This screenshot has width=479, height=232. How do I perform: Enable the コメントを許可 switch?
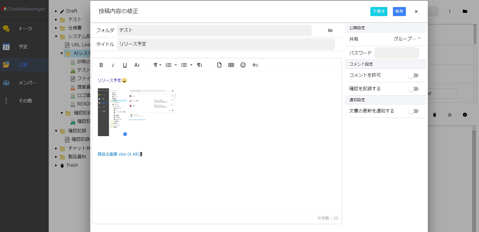tap(413, 75)
